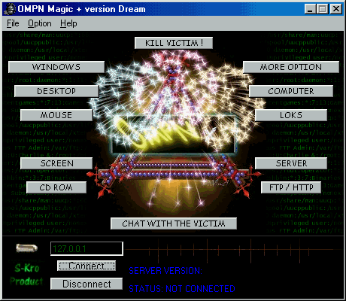This screenshot has height=301, width=346.
Task: Select the DESKTOP button
Action: pyautogui.click(x=56, y=91)
